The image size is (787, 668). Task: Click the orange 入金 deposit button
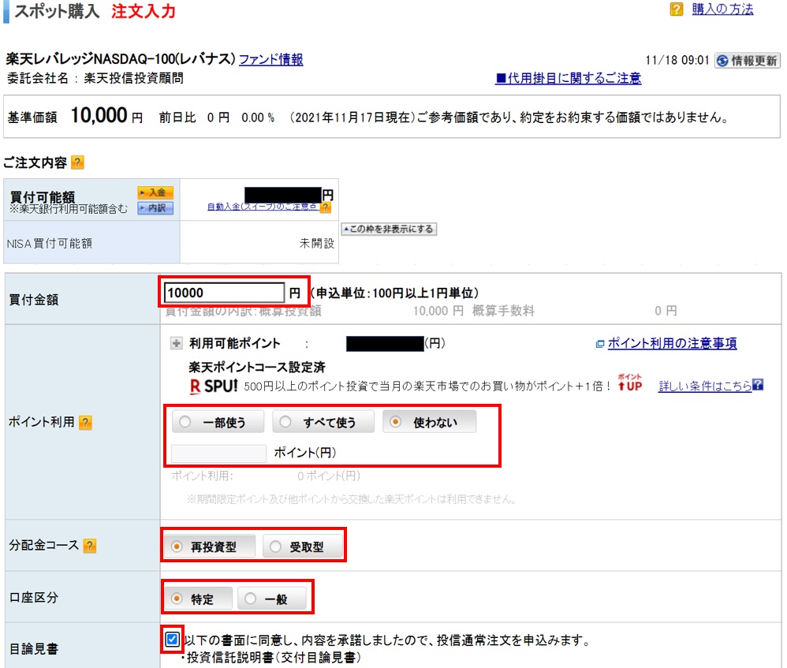(155, 192)
